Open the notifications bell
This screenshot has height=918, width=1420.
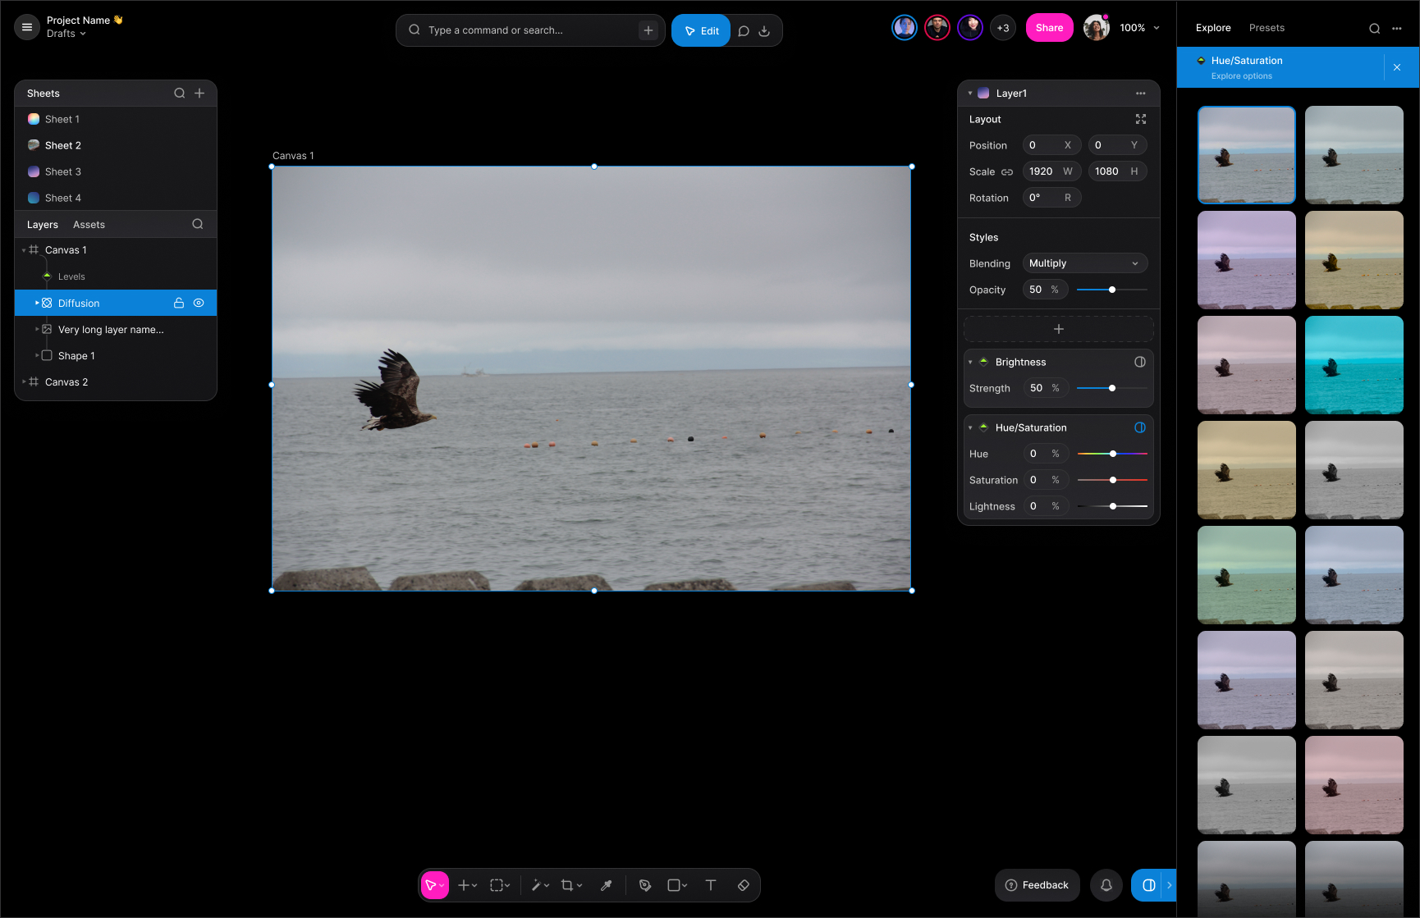click(1106, 885)
